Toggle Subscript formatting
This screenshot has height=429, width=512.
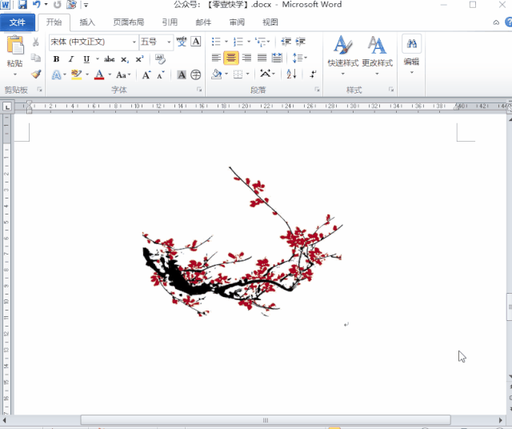(x=125, y=59)
